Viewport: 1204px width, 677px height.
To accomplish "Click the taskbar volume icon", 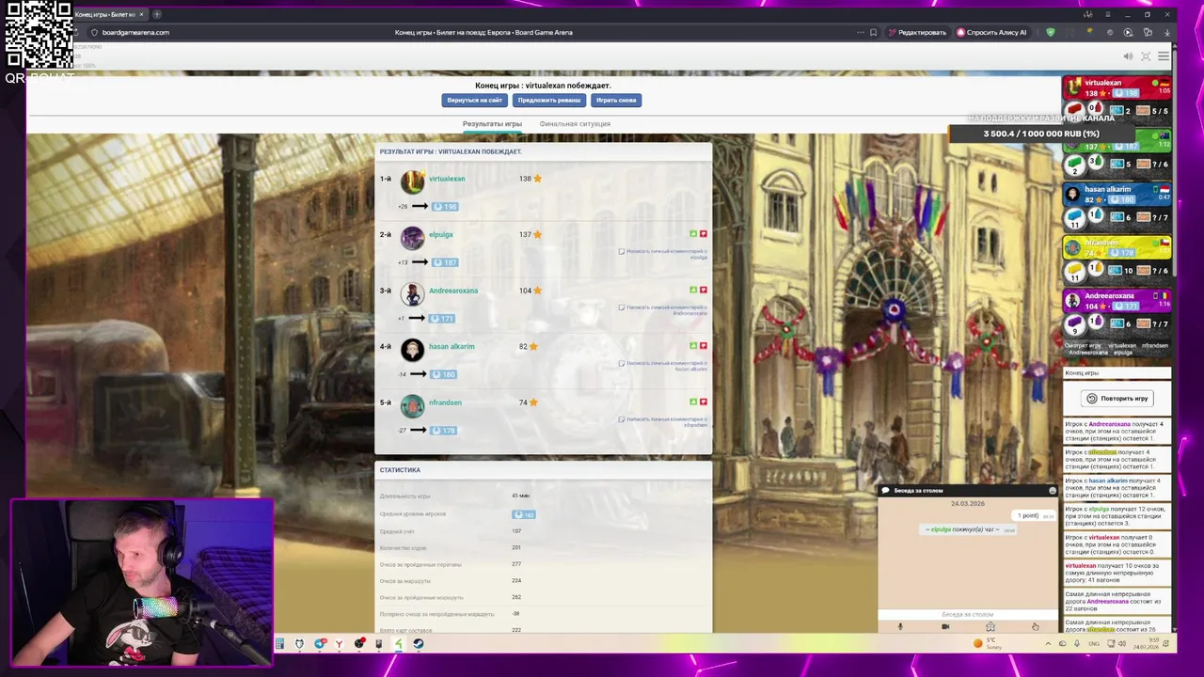I will click(x=1122, y=644).
